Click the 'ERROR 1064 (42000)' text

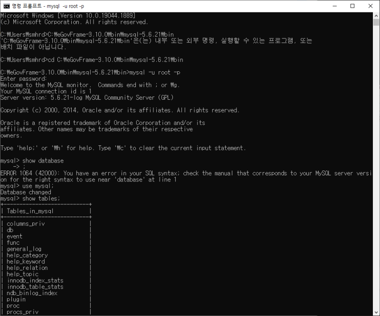(x=28, y=173)
